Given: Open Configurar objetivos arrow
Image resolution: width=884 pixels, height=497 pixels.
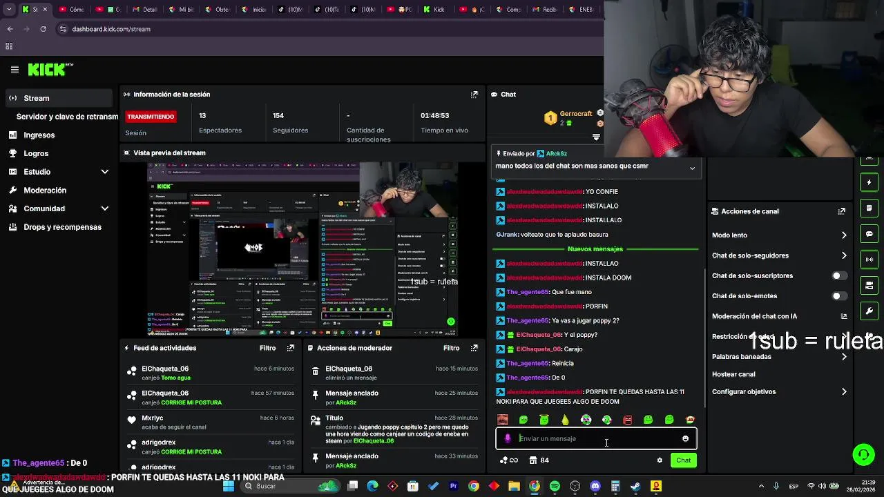Looking at the screenshot, I should 844,392.
